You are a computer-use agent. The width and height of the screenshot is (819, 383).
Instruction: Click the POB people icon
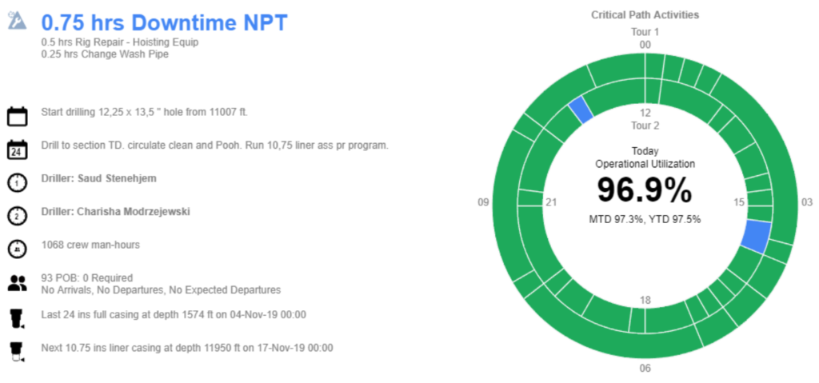pyautogui.click(x=18, y=284)
